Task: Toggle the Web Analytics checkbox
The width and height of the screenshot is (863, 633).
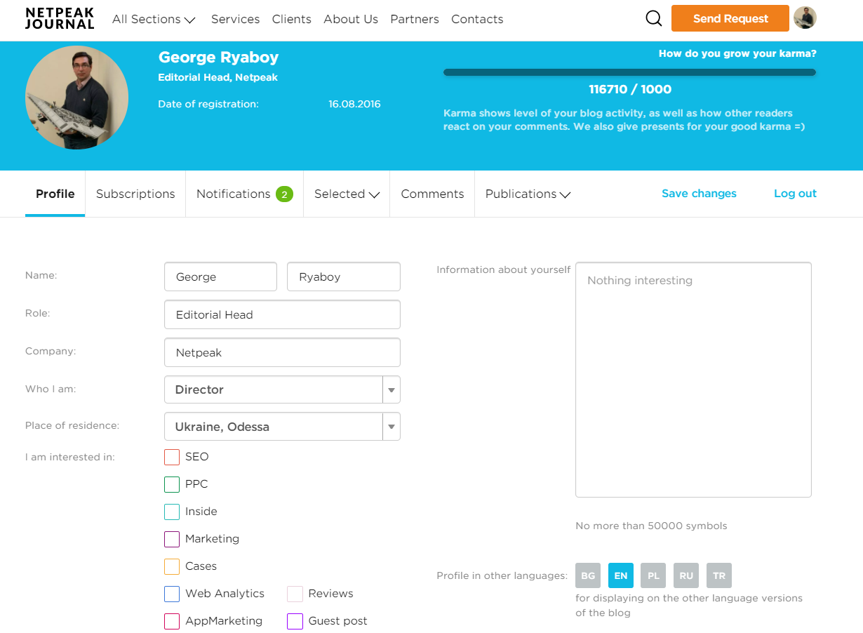Action: click(x=172, y=594)
